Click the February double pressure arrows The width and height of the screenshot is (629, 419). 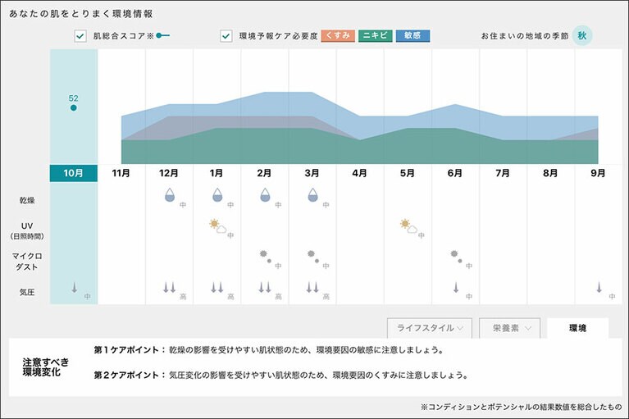265,288
